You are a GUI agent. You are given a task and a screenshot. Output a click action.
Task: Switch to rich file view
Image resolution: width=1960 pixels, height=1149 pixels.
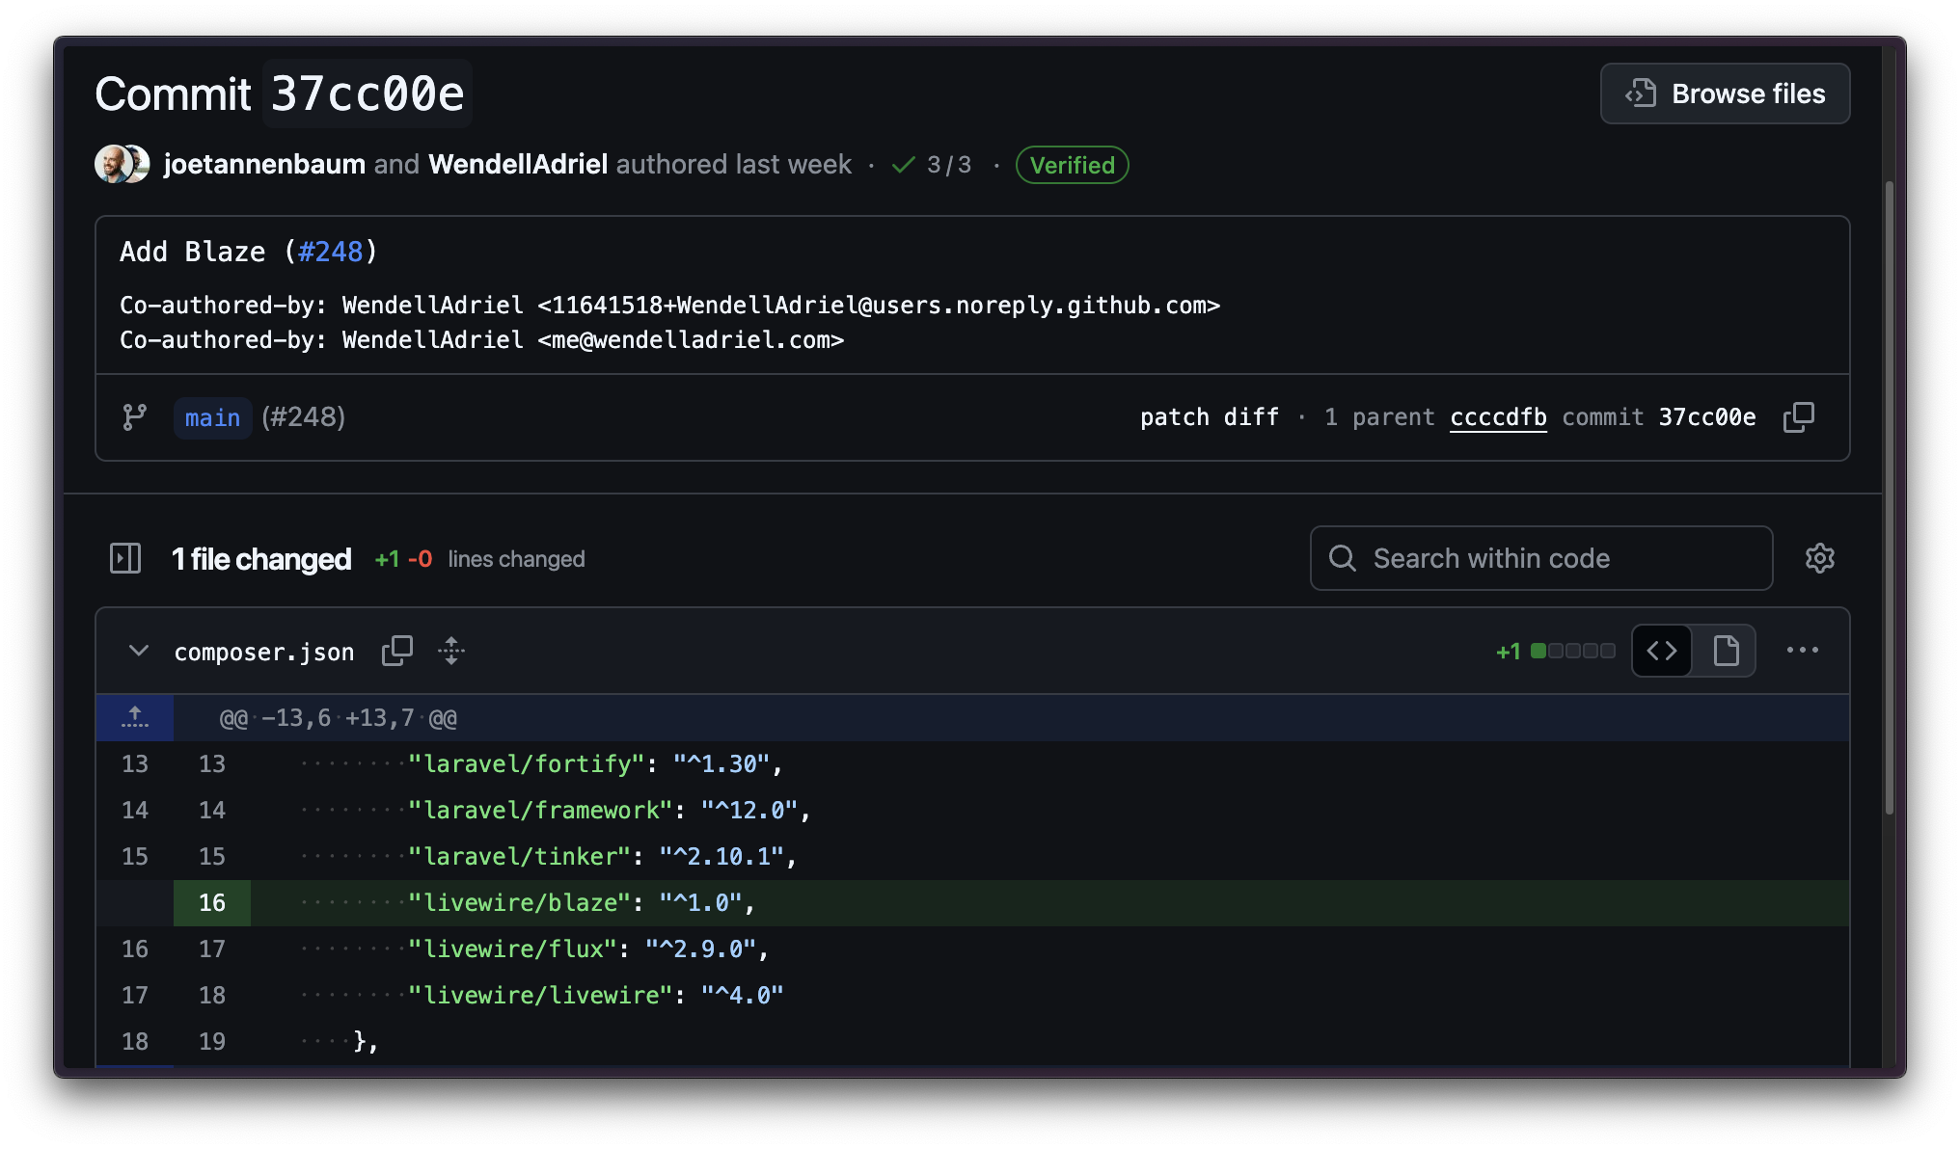tap(1726, 651)
